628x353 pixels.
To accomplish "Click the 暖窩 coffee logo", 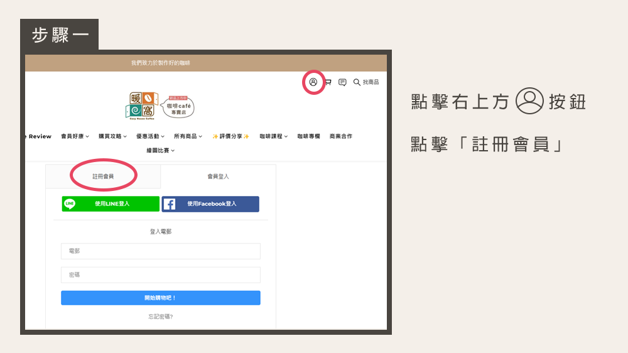I will pos(142,106).
